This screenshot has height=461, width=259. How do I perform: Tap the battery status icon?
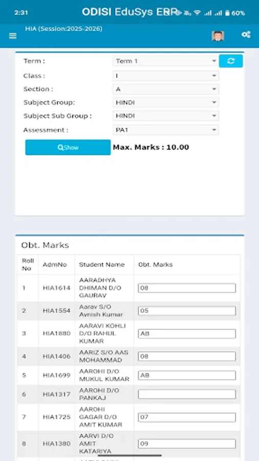point(227,13)
